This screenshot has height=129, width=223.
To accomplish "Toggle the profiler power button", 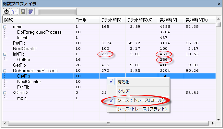I will (x=6, y=12).
